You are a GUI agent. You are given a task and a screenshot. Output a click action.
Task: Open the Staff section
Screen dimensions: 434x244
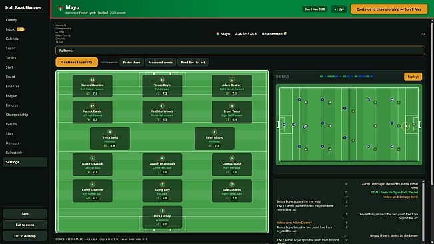(25, 67)
